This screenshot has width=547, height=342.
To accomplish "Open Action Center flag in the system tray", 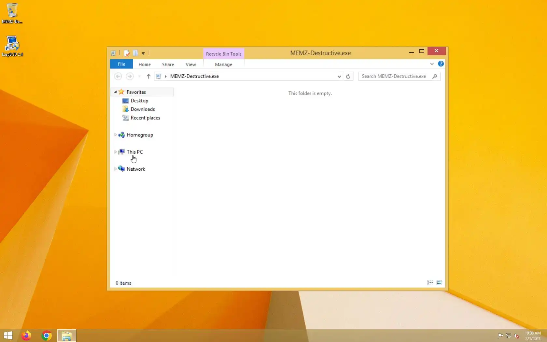I will click(x=500, y=336).
